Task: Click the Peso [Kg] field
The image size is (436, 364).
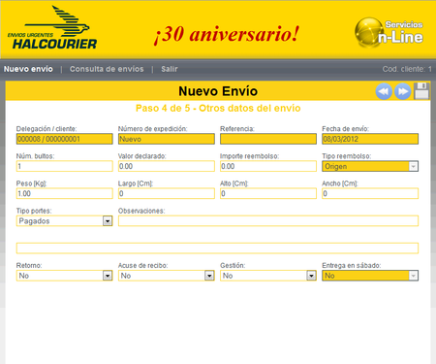Action: (x=64, y=193)
